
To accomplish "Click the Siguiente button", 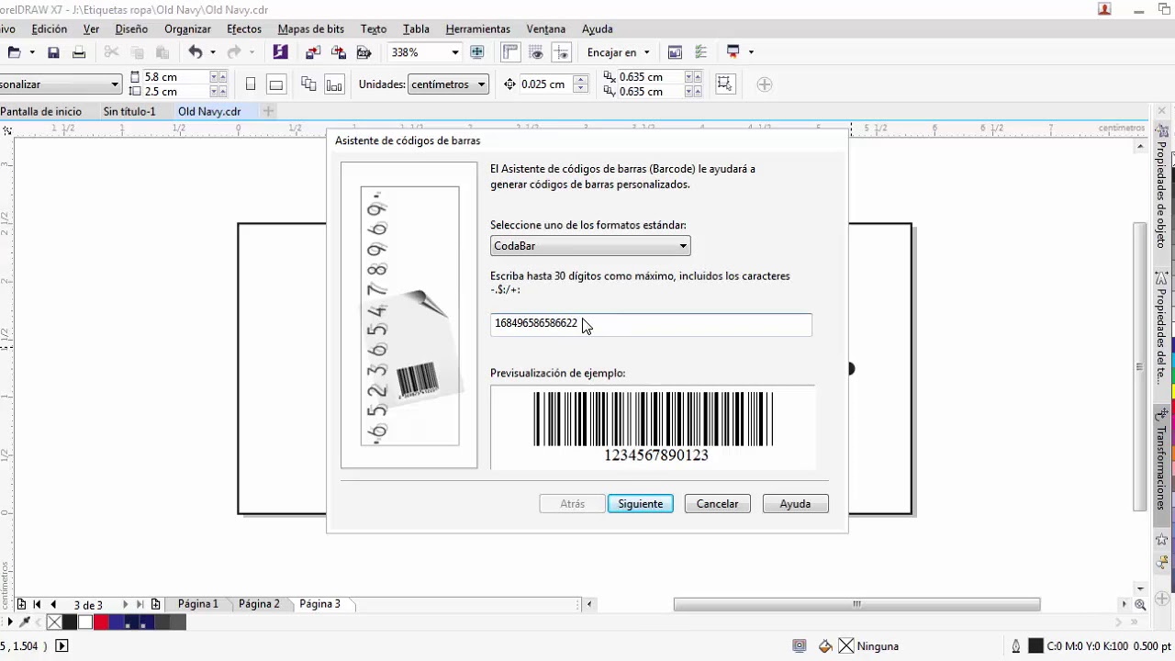I will coord(640,504).
